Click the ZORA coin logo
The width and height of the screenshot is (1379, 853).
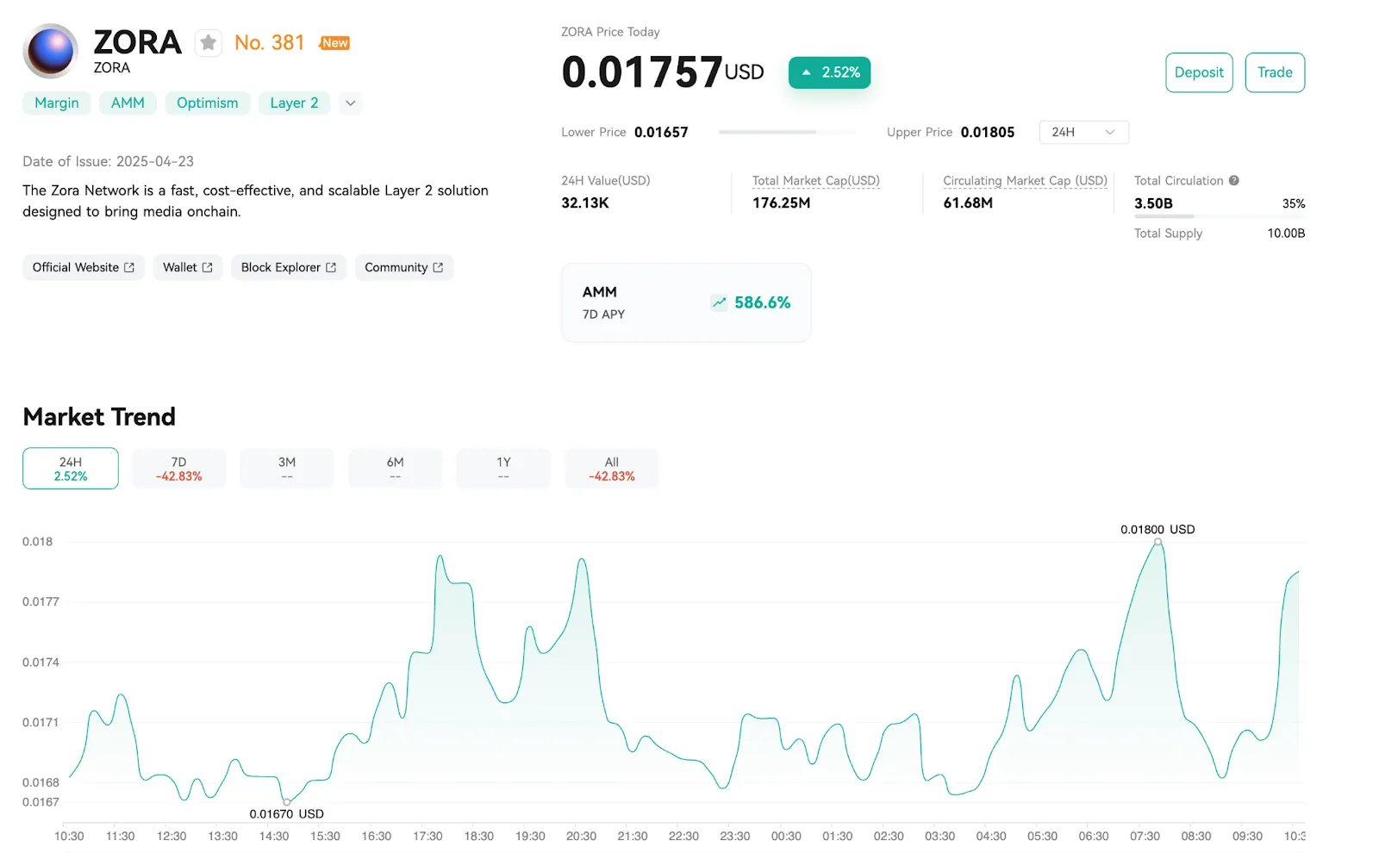coord(51,51)
